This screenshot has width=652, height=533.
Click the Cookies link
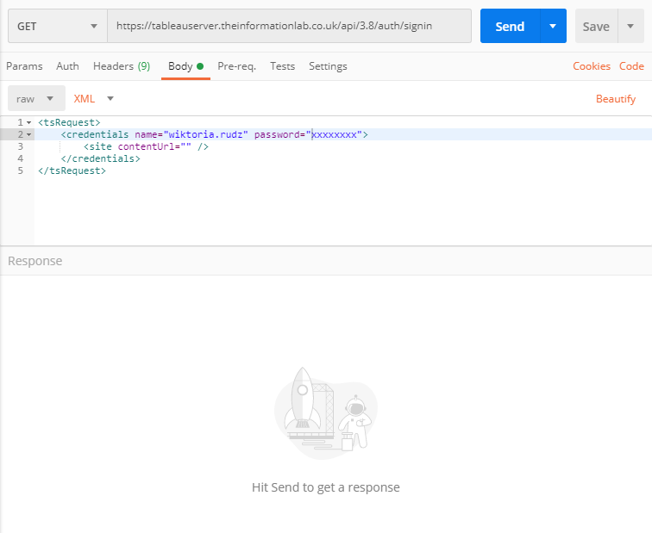pyautogui.click(x=592, y=66)
